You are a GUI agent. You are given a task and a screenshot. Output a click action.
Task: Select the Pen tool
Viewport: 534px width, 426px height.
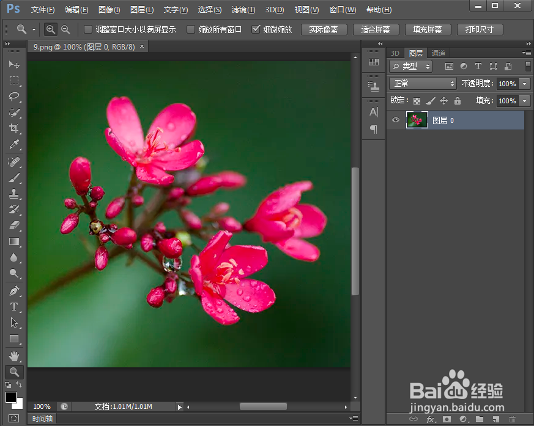[14, 291]
